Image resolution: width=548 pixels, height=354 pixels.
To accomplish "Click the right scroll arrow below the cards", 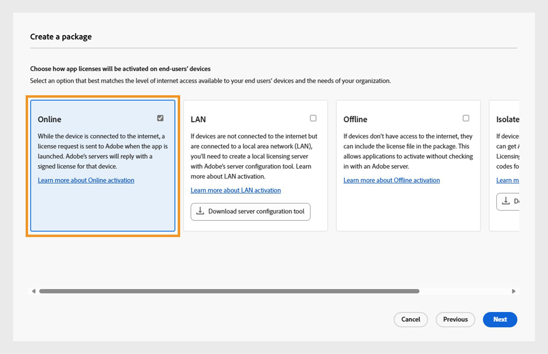I will (513, 291).
